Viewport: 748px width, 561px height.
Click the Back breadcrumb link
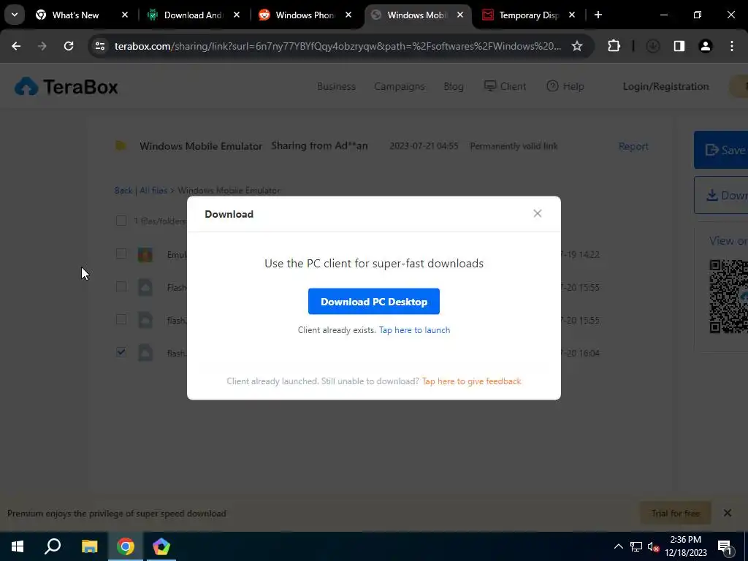point(123,191)
